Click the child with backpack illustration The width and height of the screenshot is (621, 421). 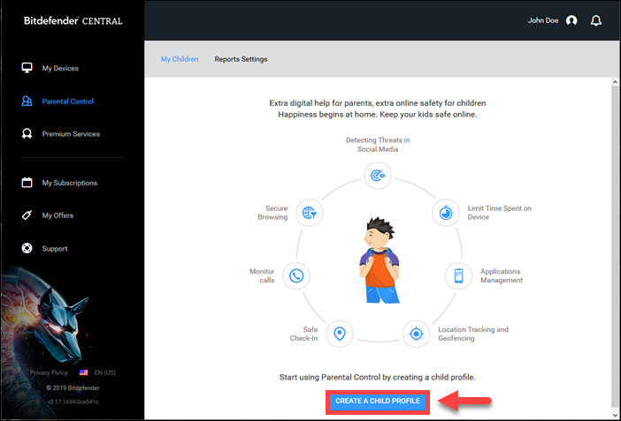point(379,260)
